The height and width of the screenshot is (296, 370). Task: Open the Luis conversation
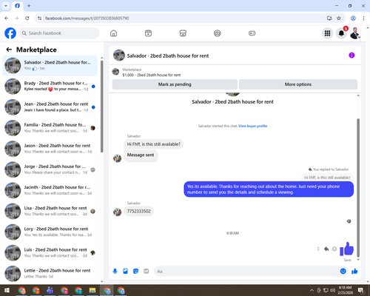[x=50, y=252]
